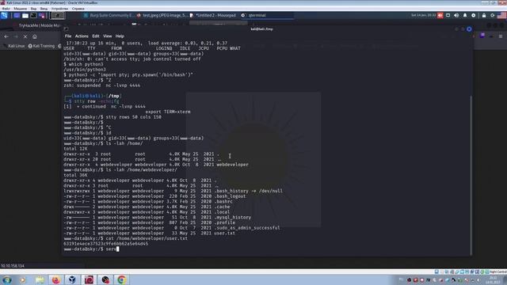
Task: Open terminal File menu
Action: click(x=68, y=36)
